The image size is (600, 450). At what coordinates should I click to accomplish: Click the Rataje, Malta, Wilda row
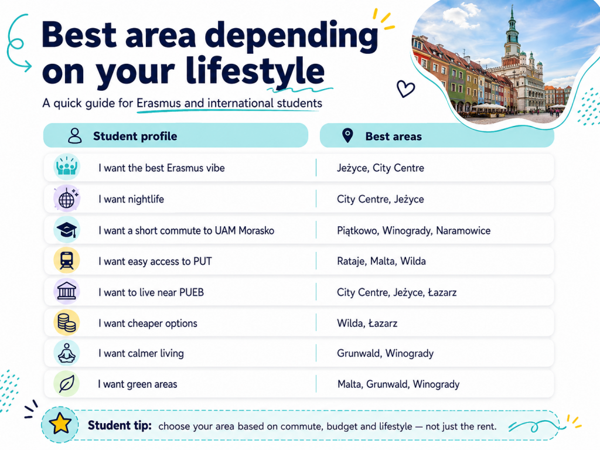click(299, 261)
